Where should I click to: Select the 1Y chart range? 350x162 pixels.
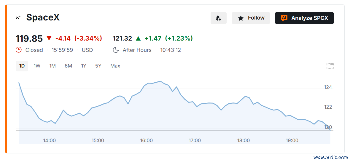pyautogui.click(x=83, y=66)
